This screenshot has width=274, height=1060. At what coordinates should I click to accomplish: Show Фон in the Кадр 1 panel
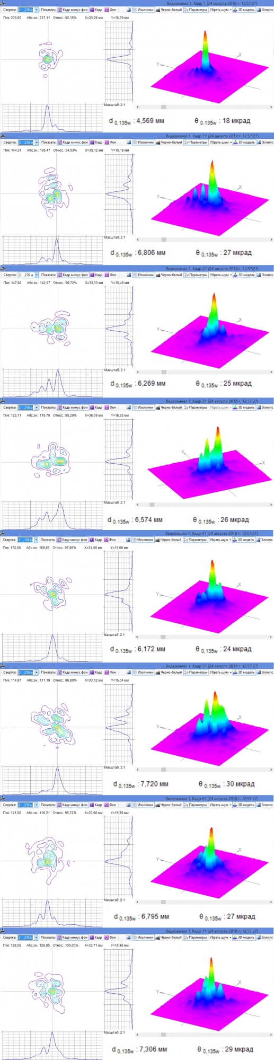click(x=111, y=10)
